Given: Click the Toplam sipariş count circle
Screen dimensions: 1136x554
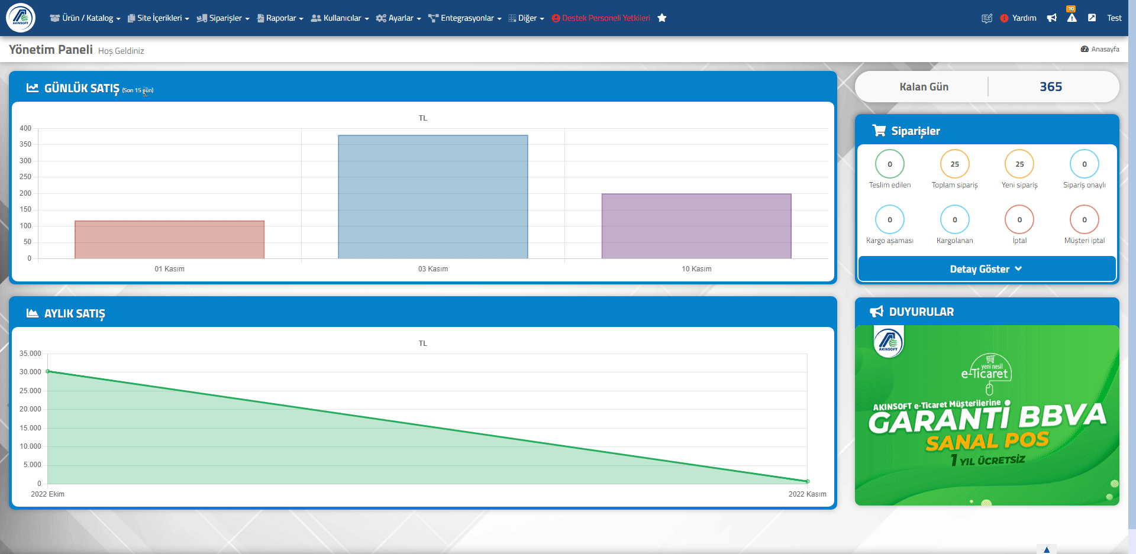Looking at the screenshot, I should click(x=955, y=164).
